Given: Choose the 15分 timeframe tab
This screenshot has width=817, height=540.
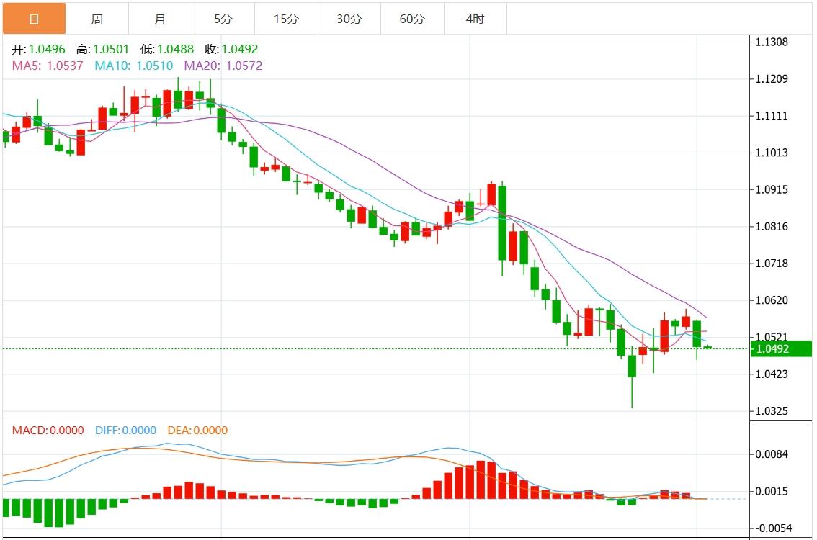Looking at the screenshot, I should pos(286,19).
